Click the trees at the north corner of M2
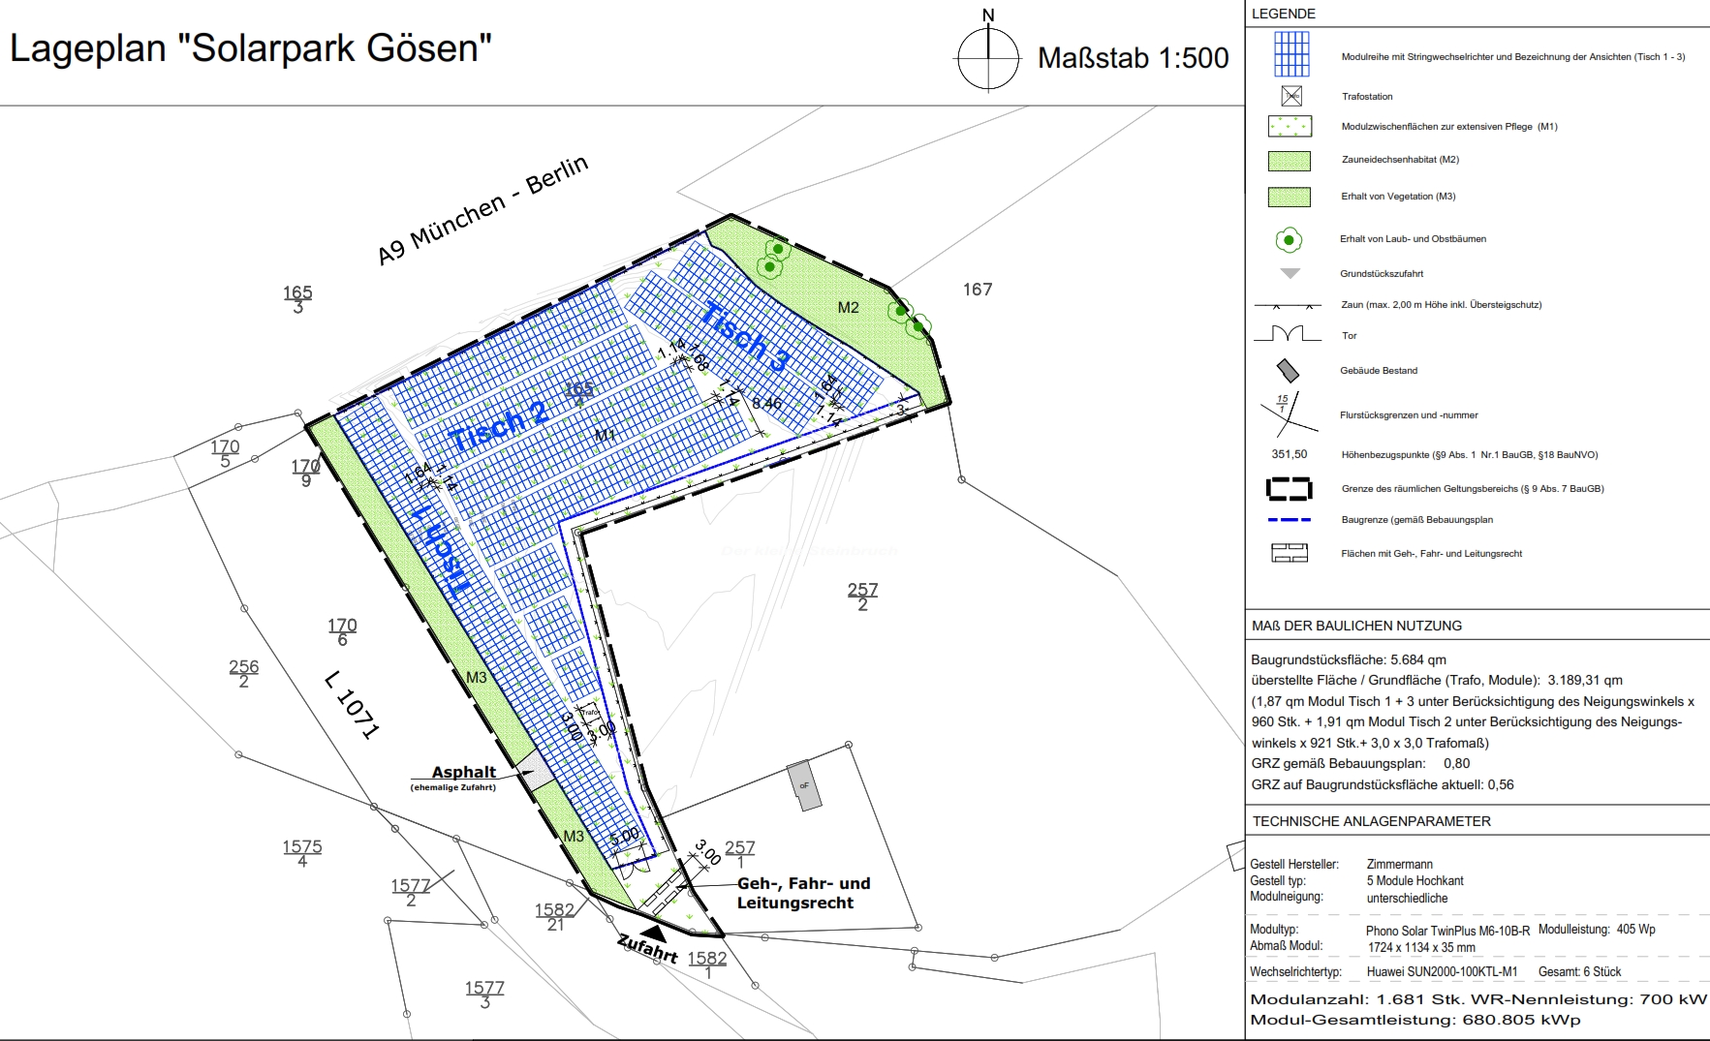 click(x=774, y=257)
